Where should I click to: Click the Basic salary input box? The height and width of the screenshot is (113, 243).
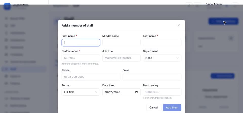(162, 92)
